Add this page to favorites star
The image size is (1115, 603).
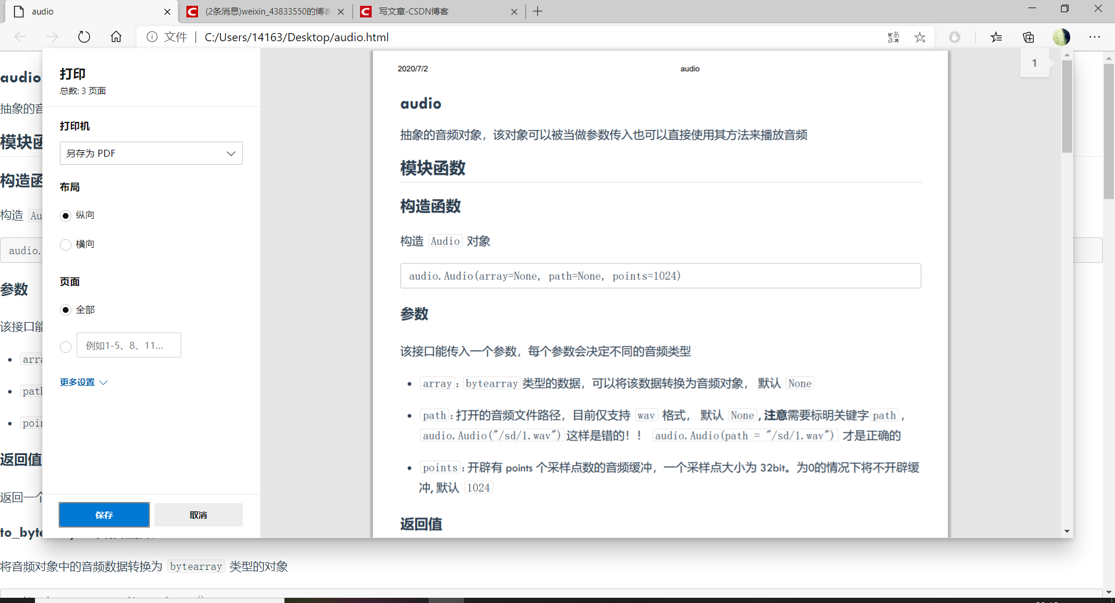920,37
